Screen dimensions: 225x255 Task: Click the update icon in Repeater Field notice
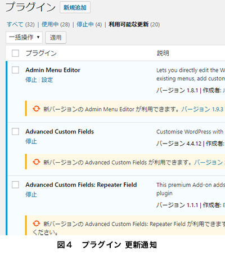point(36,223)
